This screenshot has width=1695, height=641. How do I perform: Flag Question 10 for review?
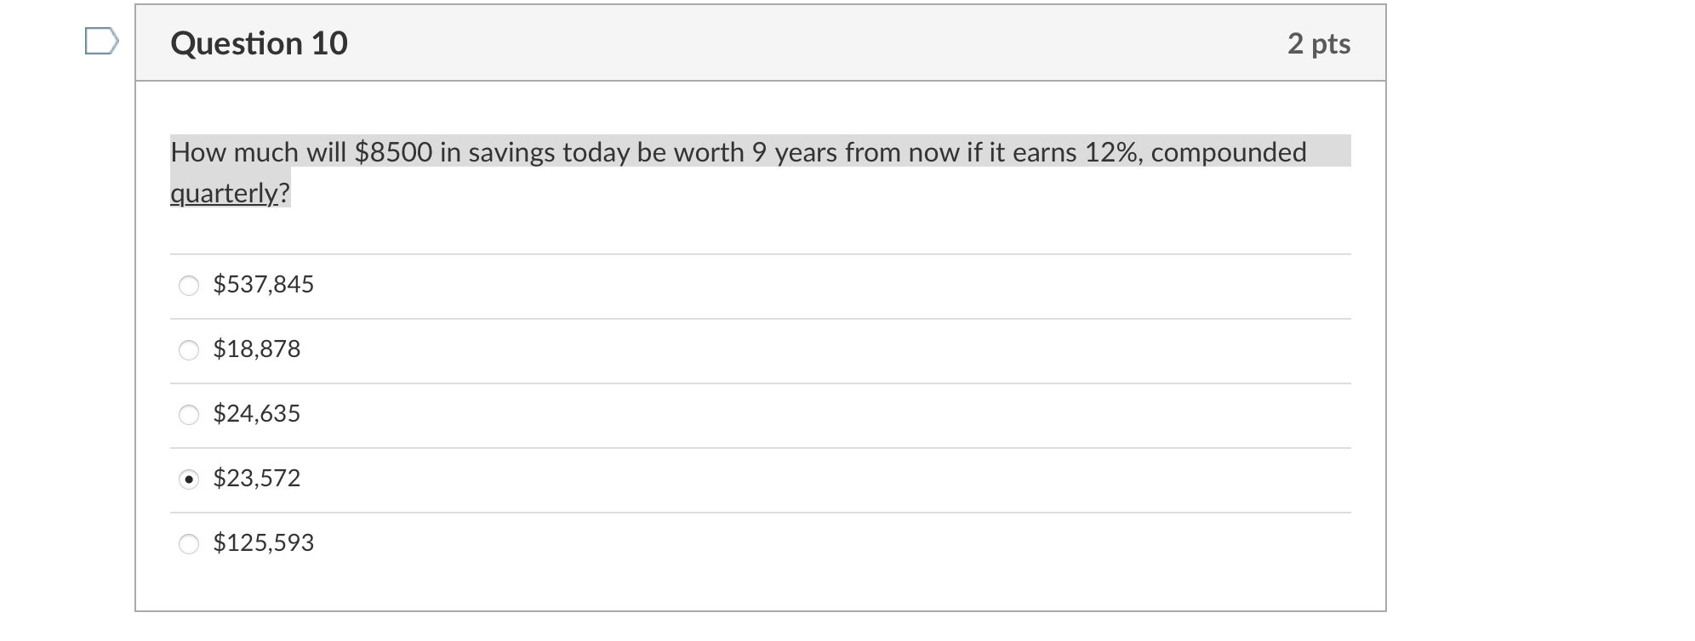[101, 42]
